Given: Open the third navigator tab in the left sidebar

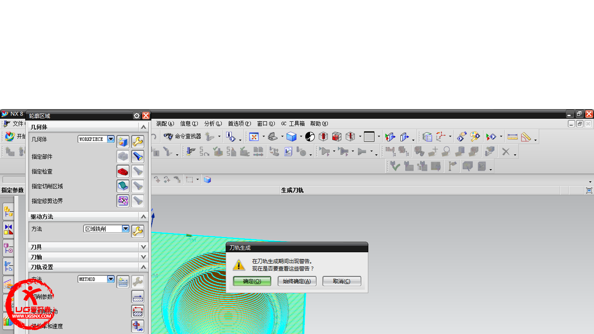Looking at the screenshot, I should (8, 248).
